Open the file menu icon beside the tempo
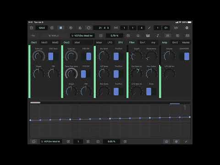The image size is (220, 165). pos(32,28)
